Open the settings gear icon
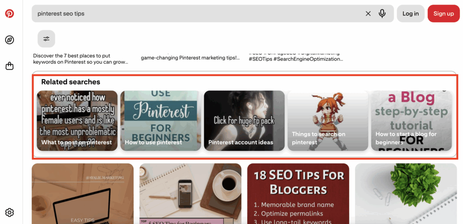Screen dimensions: 463x224 tap(9, 212)
